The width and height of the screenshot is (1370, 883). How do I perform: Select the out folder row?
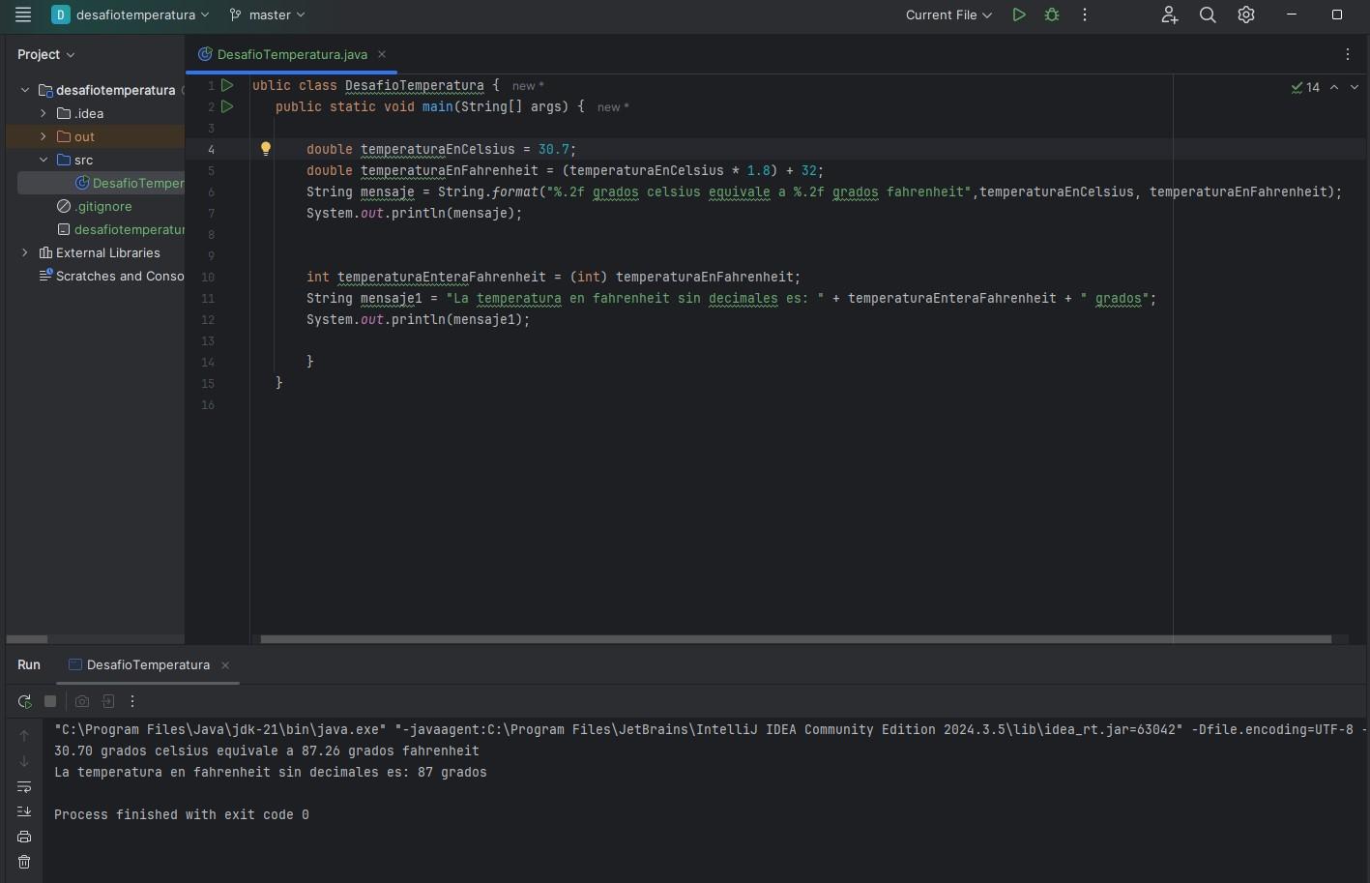[x=95, y=136]
